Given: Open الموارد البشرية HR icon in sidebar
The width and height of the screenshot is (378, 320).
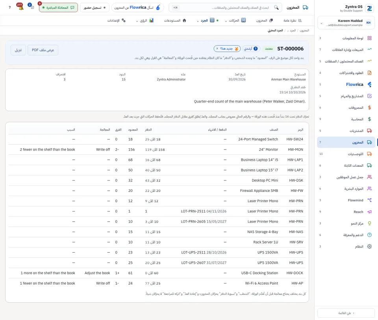Looking at the screenshot, I should pos(369,188).
